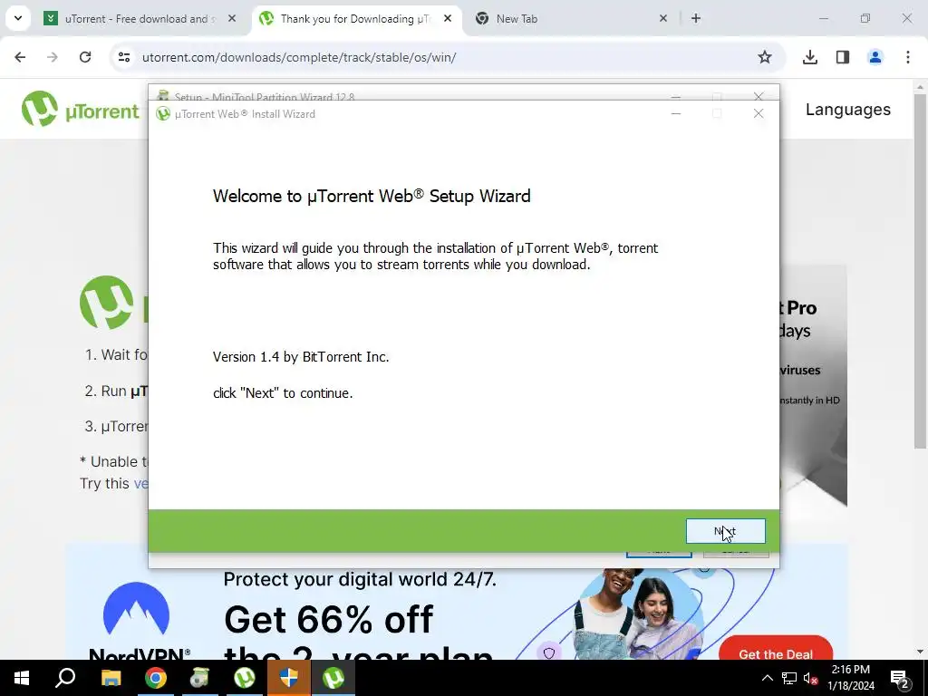The image size is (928, 696).
Task: Open active µTorrent installer taskbar icon
Action: point(333,678)
